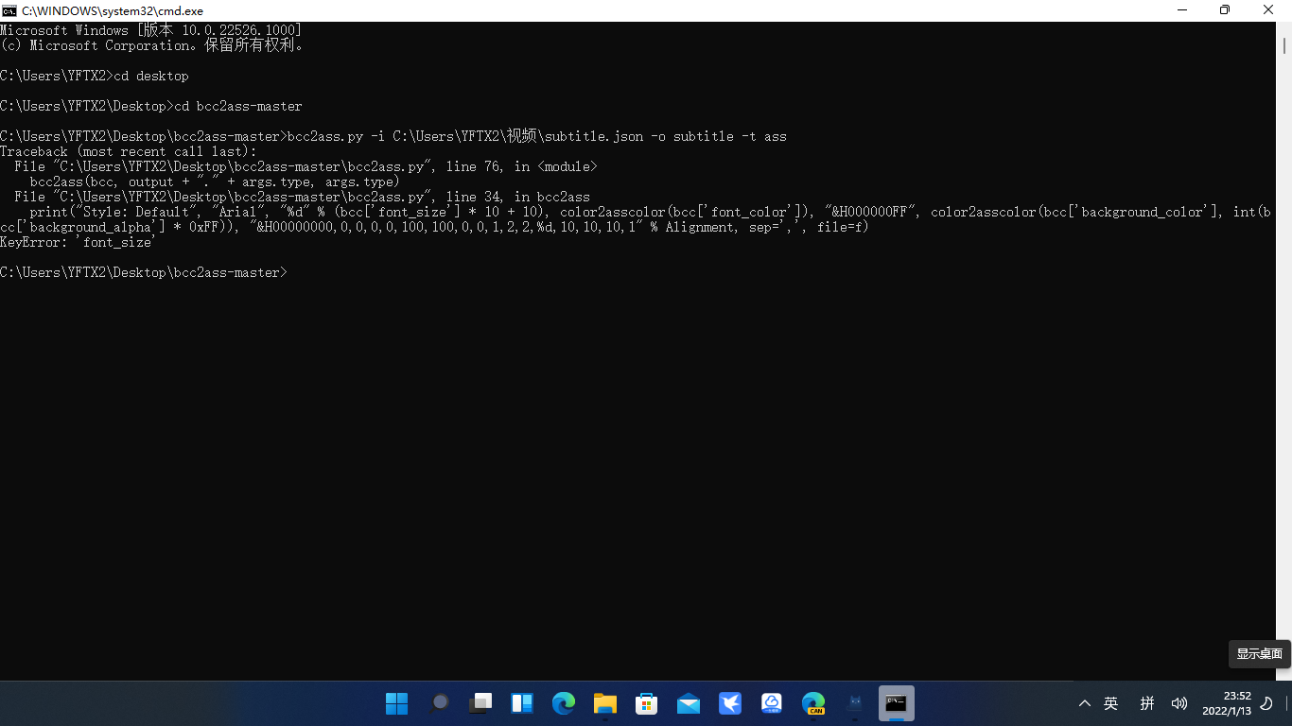Open the dark cat app icon
The width and height of the screenshot is (1292, 726).
pos(855,703)
